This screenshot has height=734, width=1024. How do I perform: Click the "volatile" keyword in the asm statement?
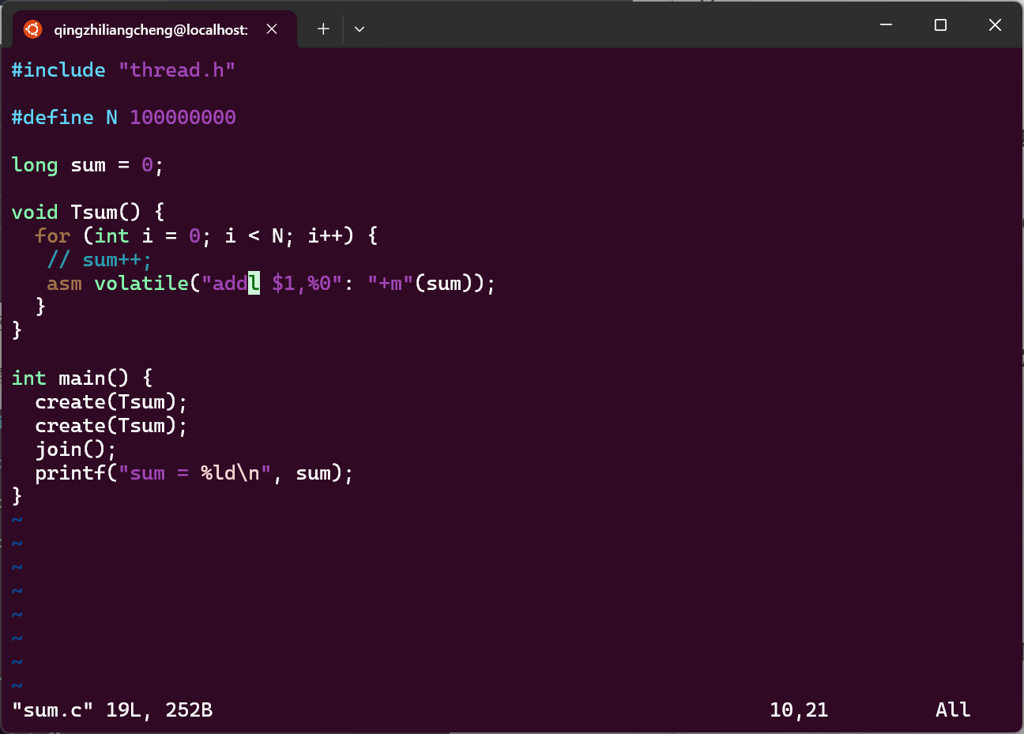coord(141,284)
